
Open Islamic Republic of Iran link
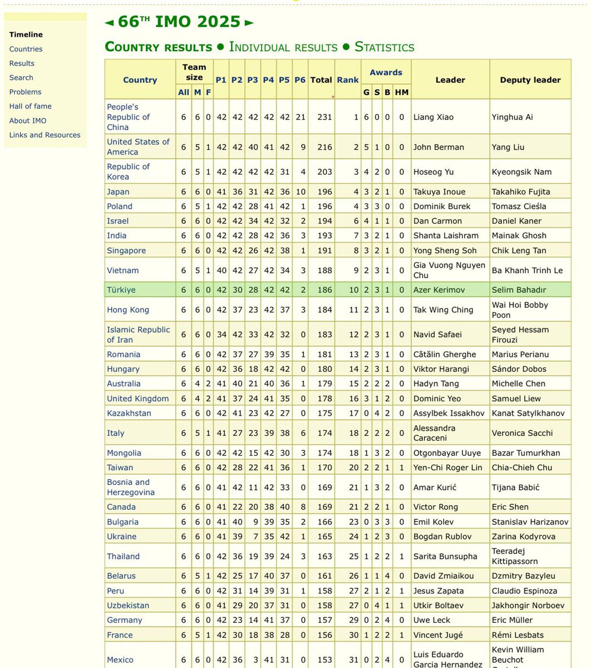pos(139,335)
